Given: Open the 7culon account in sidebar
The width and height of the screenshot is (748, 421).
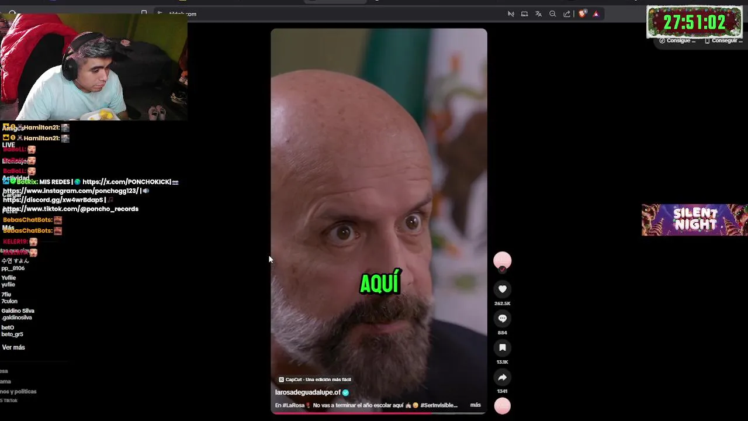Looking at the screenshot, I should click(9, 298).
